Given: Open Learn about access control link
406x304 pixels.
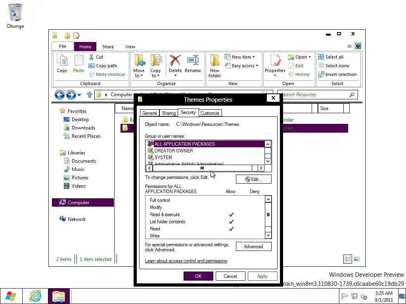Looking at the screenshot, I should pyautogui.click(x=186, y=261).
